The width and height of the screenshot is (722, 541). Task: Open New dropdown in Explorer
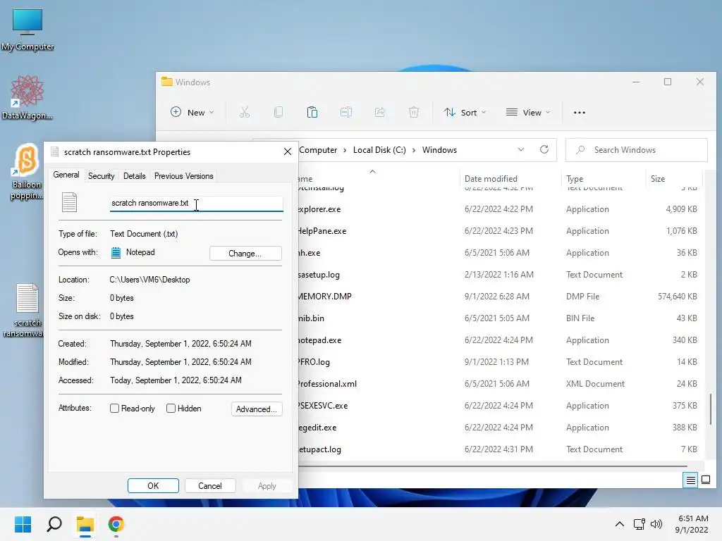click(x=192, y=112)
